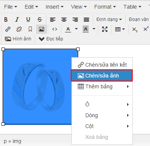Click the insert link chain icon
This screenshot has width=150, height=146.
pos(8,29)
